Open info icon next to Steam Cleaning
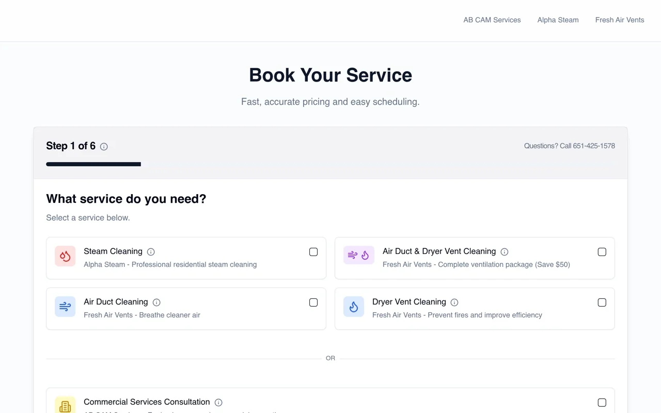Viewport: 661px width, 413px height. click(x=151, y=252)
